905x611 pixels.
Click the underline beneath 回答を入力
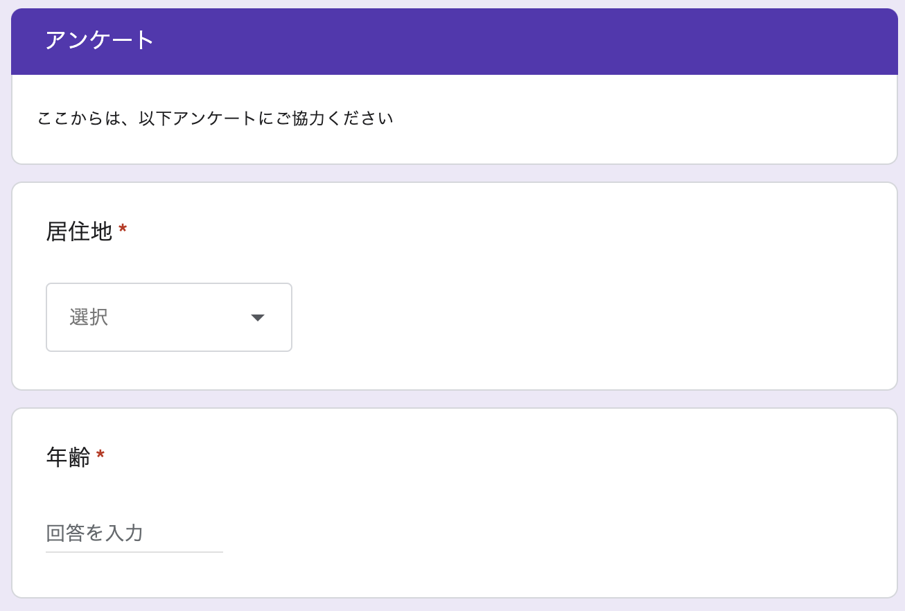(134, 552)
